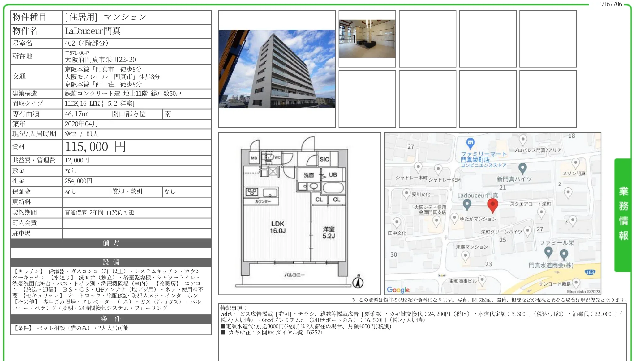Click the route 163 road badge
Viewport: 636px width, 361px height.
[x=590, y=272]
